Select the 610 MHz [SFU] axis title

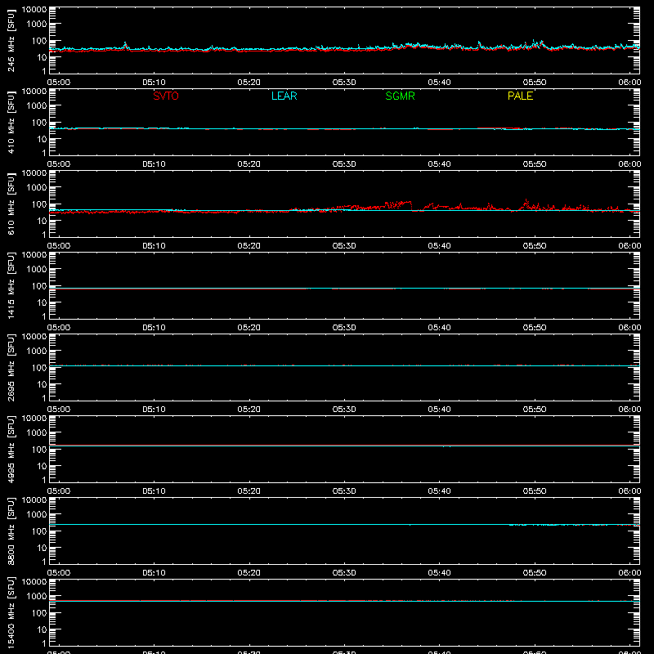pos(11,204)
